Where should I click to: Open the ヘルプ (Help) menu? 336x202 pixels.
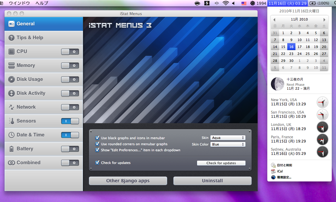click(42, 3)
